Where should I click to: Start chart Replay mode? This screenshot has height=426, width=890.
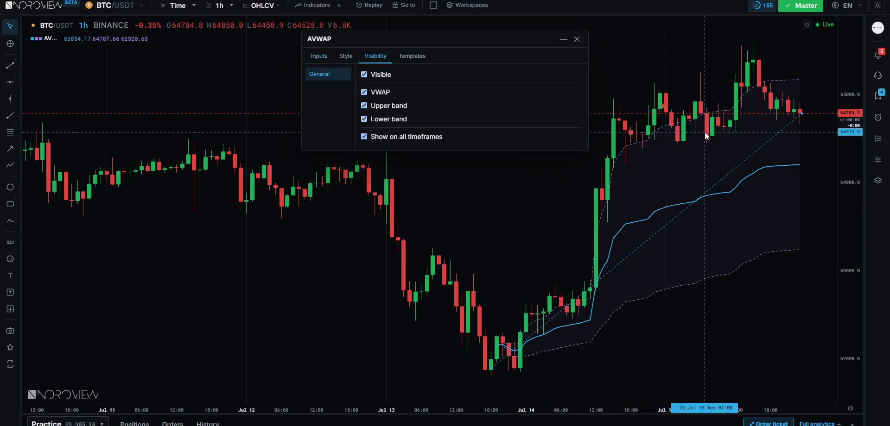(369, 5)
